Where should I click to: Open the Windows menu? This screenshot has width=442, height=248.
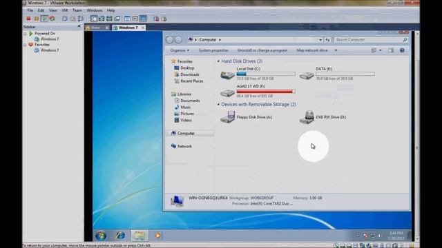[95, 10]
